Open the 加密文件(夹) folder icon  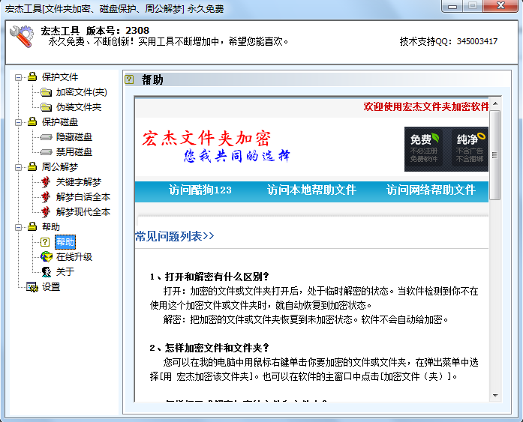[x=46, y=92]
